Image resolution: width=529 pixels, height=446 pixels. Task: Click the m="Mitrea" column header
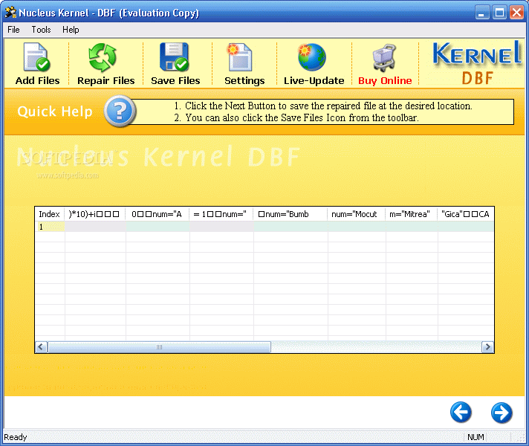[412, 214]
